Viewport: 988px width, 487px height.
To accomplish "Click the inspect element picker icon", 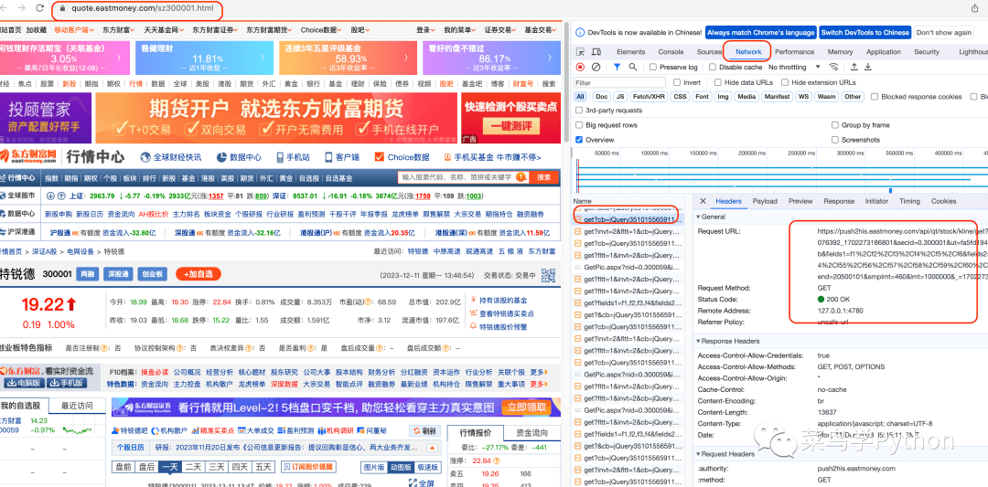I will click(581, 52).
